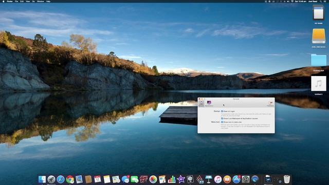
Task: Click the user name in menu bar
Action: (x=313, y=2)
